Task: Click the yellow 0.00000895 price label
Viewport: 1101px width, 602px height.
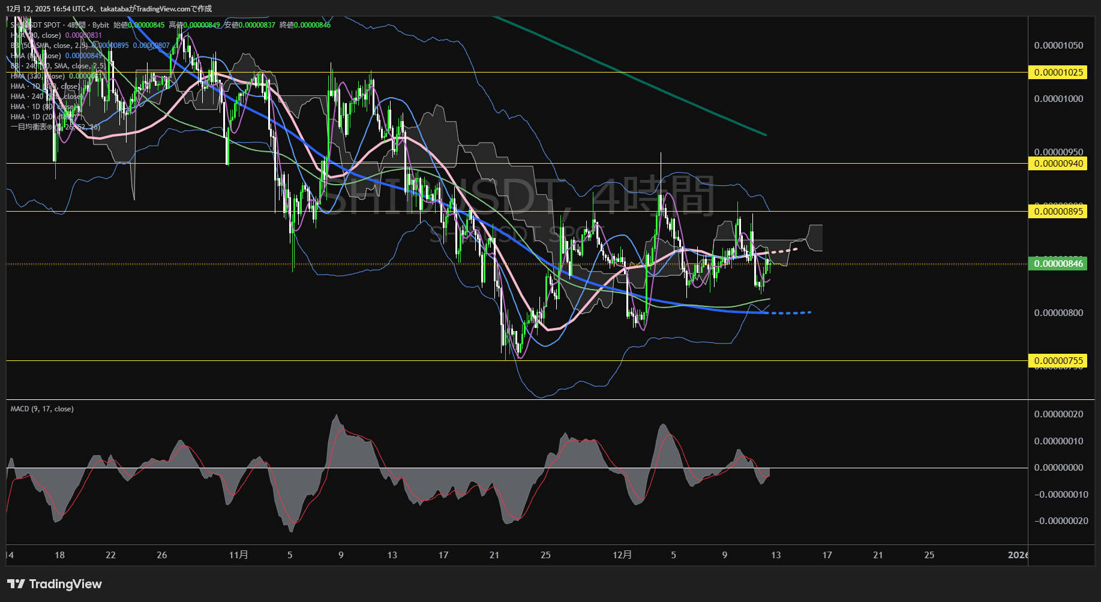Action: pyautogui.click(x=1058, y=211)
